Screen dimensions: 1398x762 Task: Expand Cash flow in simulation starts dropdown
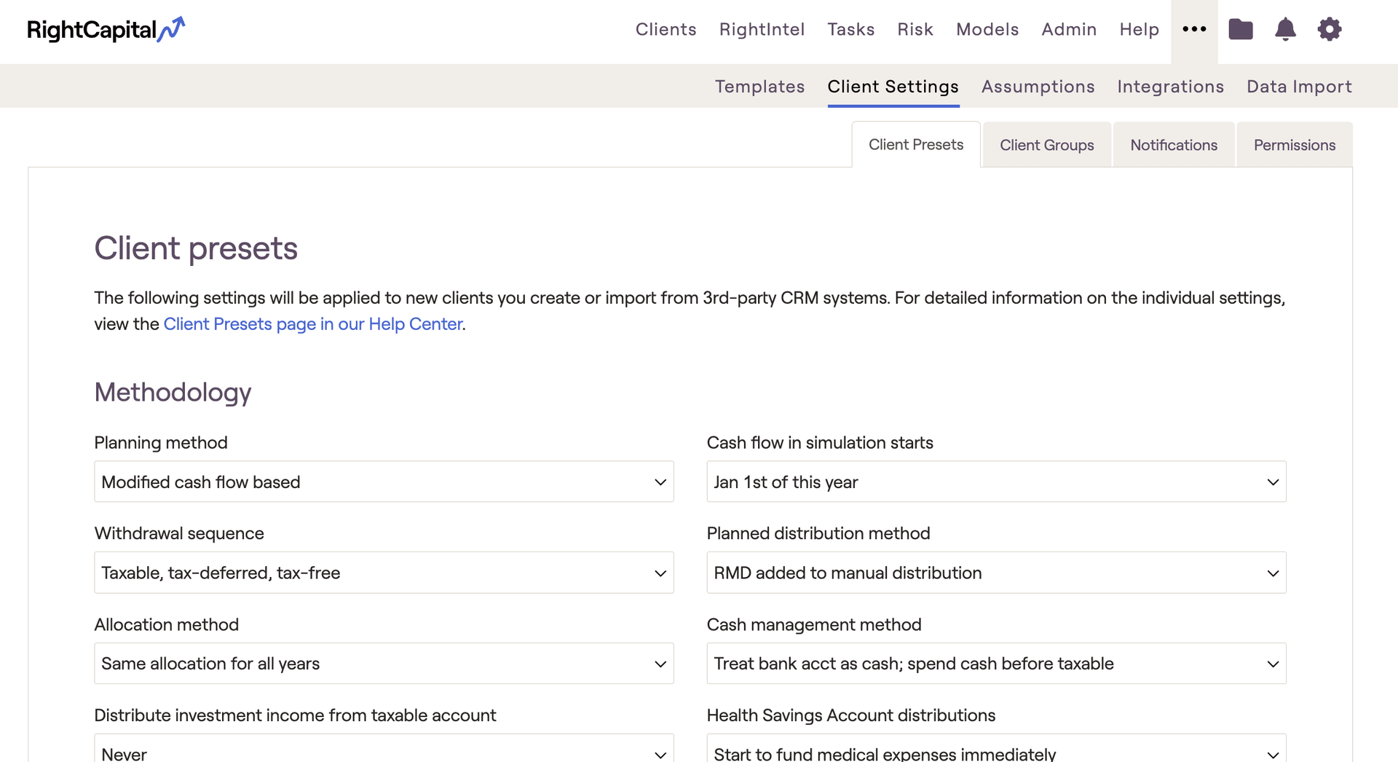click(996, 482)
